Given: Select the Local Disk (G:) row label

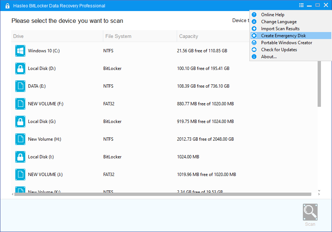Looking at the screenshot, I should (42, 122).
